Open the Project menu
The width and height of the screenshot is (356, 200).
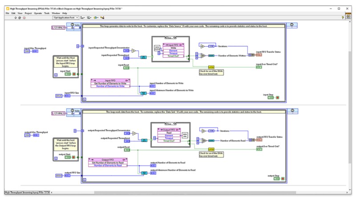(x=28, y=13)
